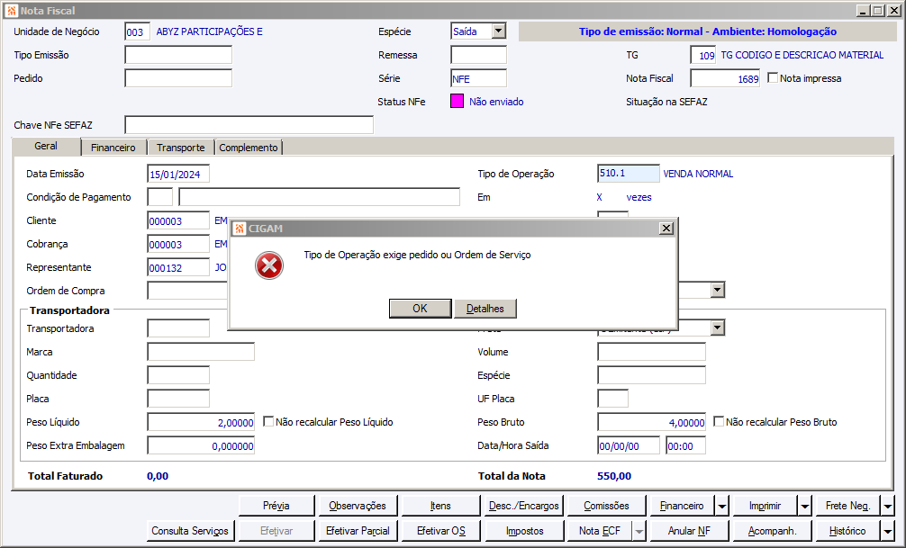
Task: Switch to the Transporte tab
Action: pos(180,148)
